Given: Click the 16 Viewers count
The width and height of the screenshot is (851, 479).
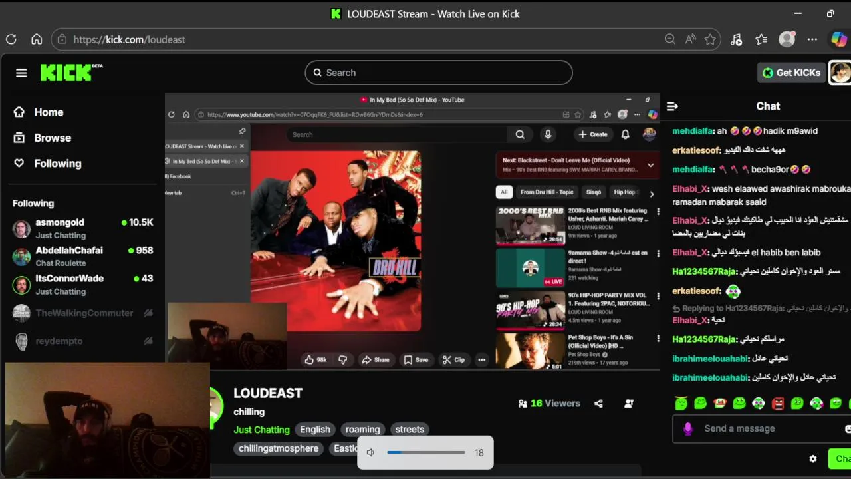Looking at the screenshot, I should coord(549,403).
